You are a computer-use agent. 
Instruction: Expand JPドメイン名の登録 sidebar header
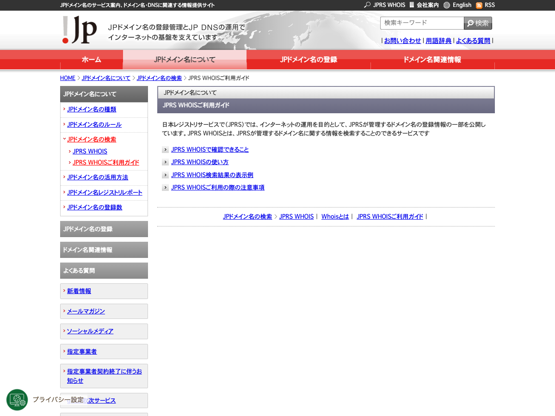click(x=104, y=229)
